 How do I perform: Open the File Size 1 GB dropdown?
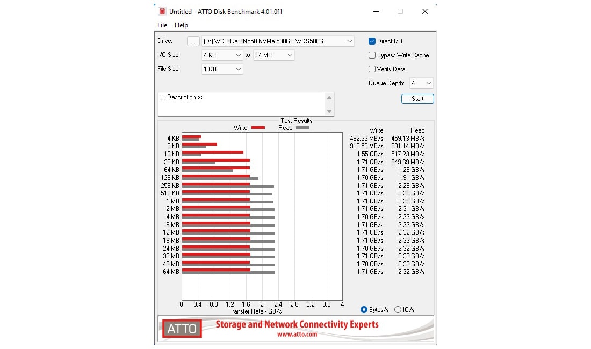click(222, 69)
